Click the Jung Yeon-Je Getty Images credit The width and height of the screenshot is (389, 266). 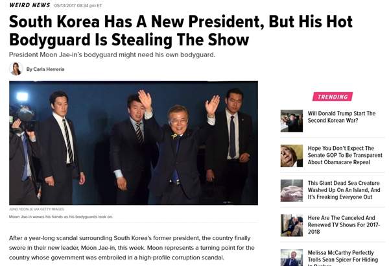click(36, 209)
